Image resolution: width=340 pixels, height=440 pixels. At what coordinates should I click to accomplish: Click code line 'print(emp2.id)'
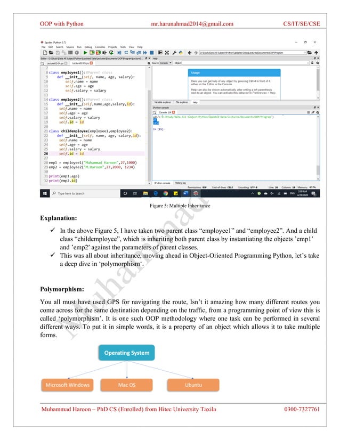pyautogui.click(x=63, y=181)
